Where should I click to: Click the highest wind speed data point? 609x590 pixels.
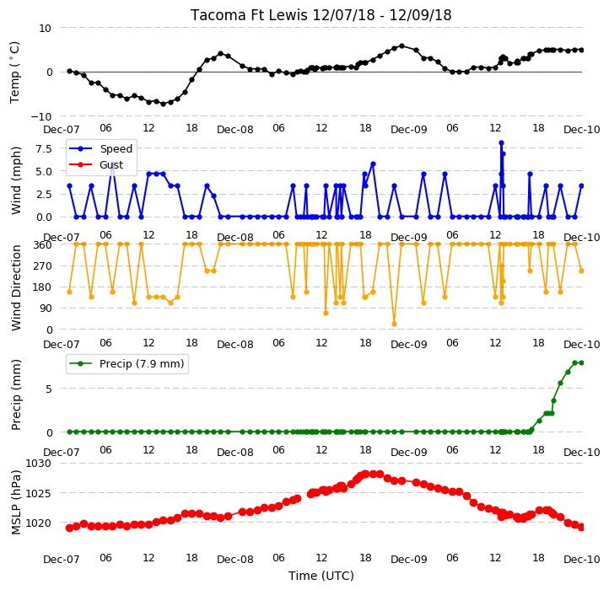[x=501, y=142]
